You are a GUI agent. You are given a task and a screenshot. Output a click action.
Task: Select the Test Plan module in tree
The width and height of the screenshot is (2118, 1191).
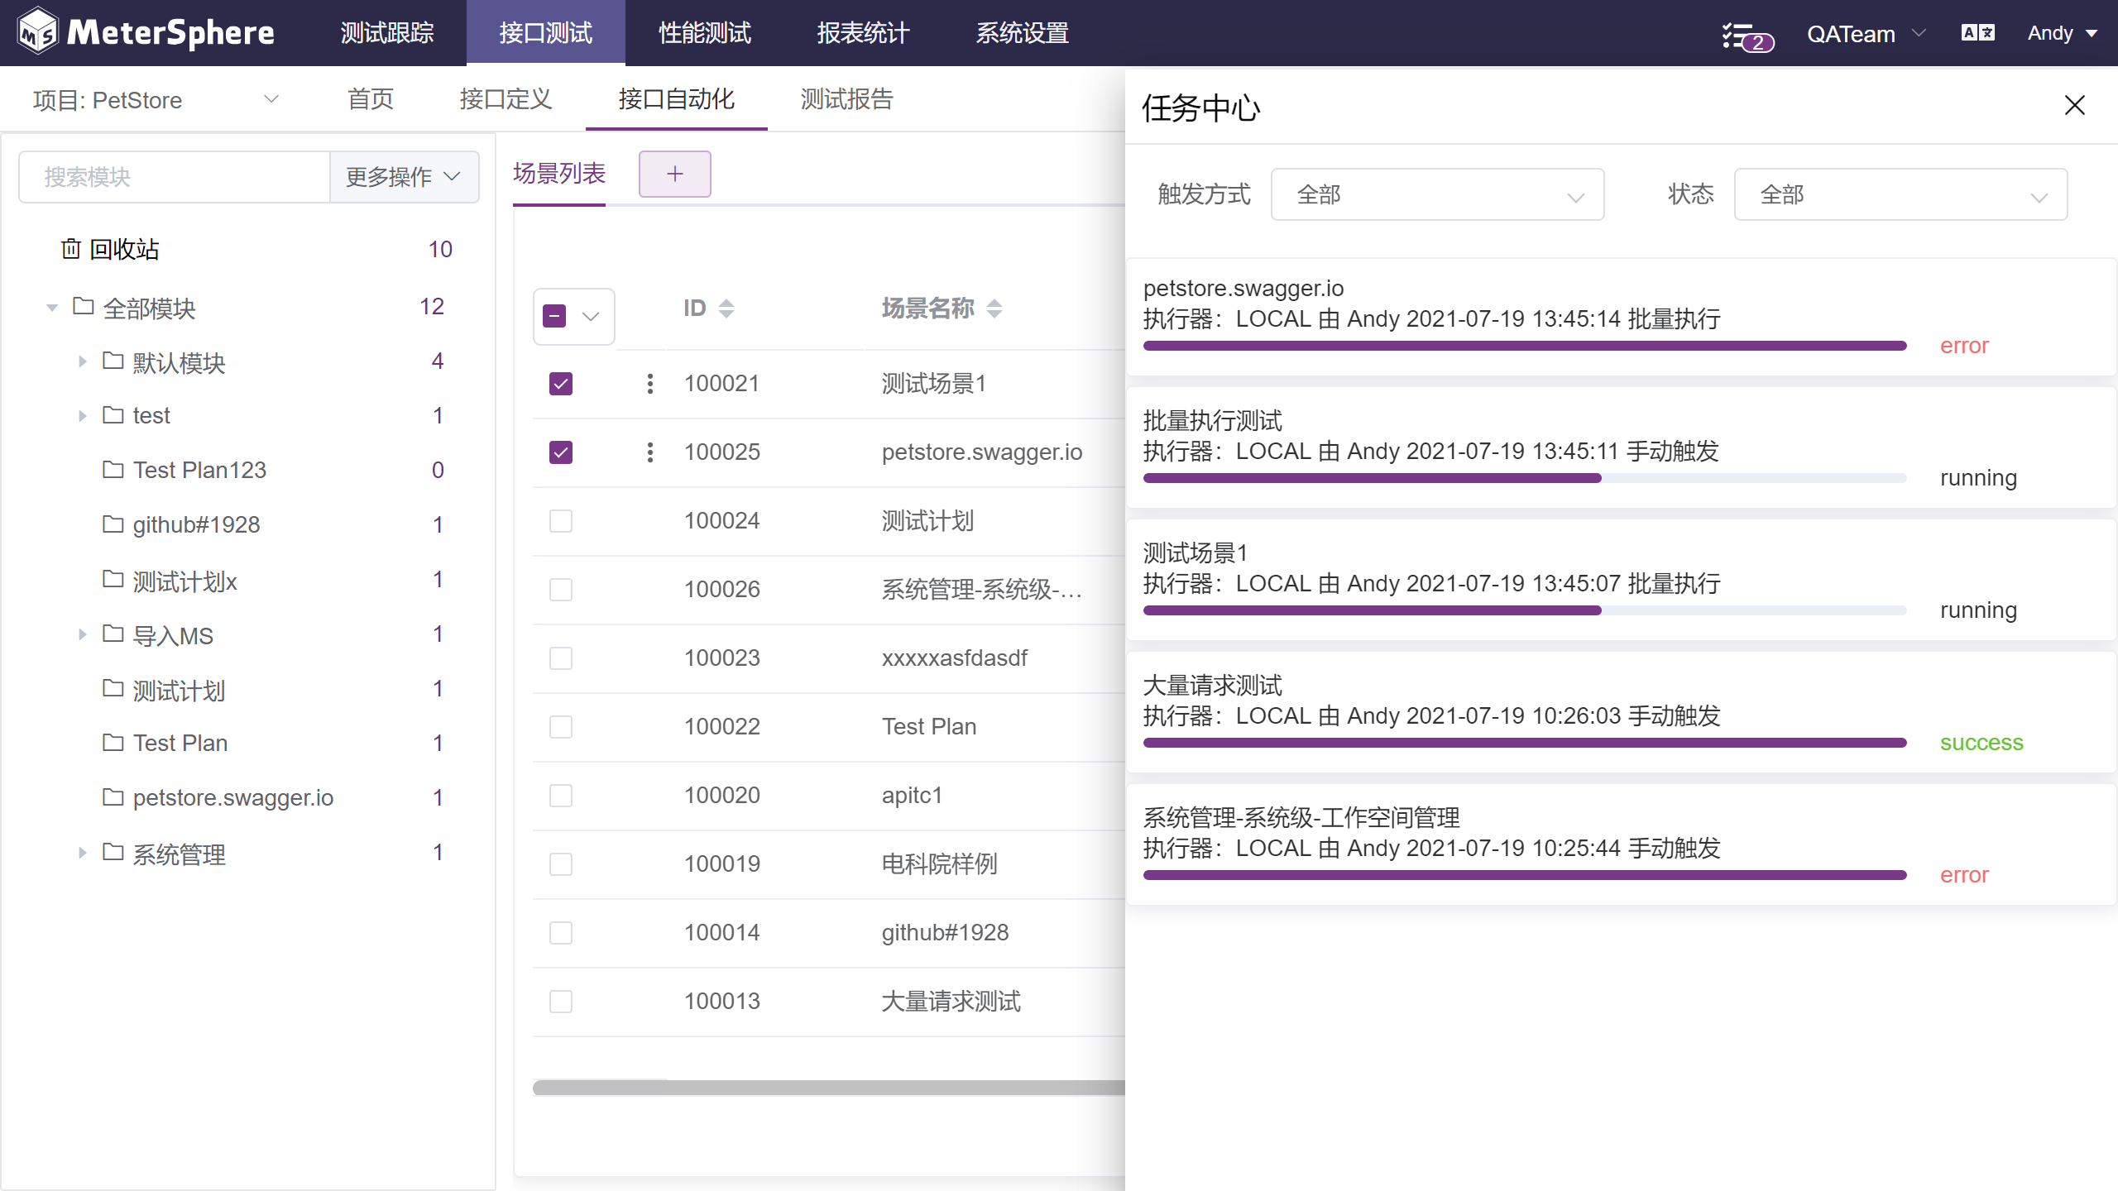(180, 743)
